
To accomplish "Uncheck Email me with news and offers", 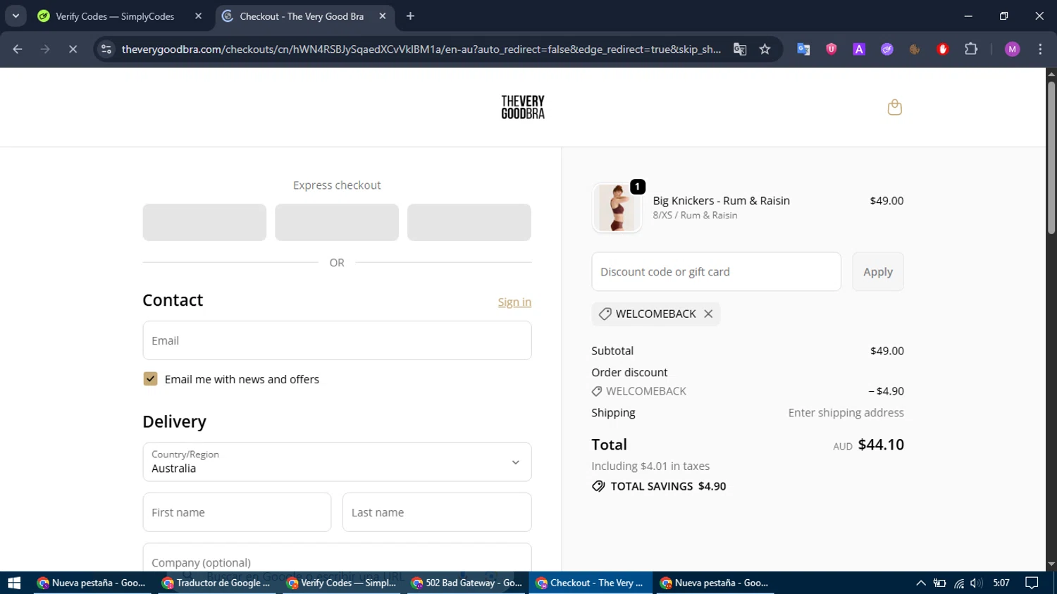I will point(150,379).
